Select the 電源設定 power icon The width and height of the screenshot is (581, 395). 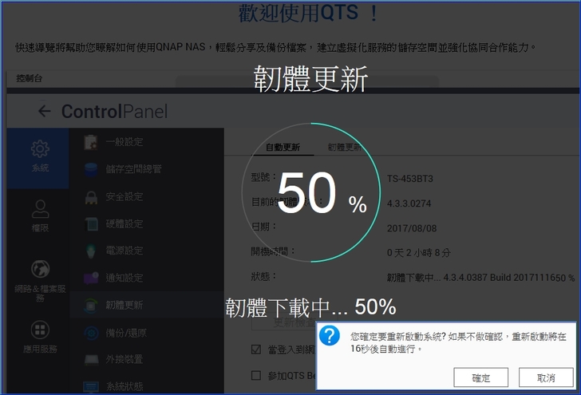tap(91, 251)
